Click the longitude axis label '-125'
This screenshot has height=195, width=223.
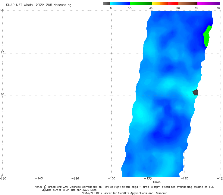click(x=184, y=178)
